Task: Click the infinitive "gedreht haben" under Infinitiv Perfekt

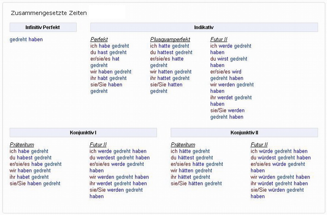Action: click(x=26, y=40)
